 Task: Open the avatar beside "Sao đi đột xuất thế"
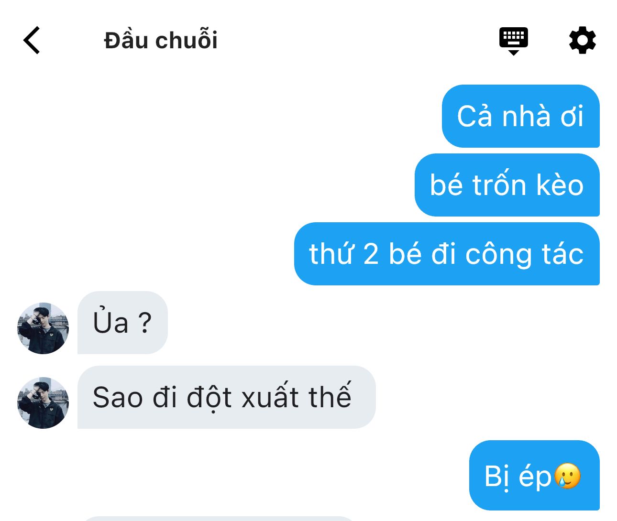click(x=43, y=402)
